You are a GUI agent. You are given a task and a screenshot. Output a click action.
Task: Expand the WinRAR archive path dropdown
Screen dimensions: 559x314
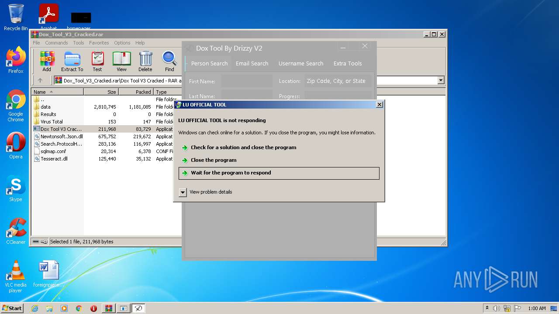tap(441, 80)
